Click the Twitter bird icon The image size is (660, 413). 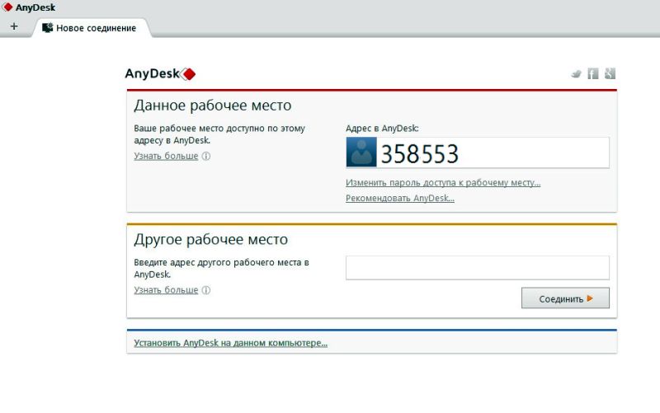[x=576, y=73]
